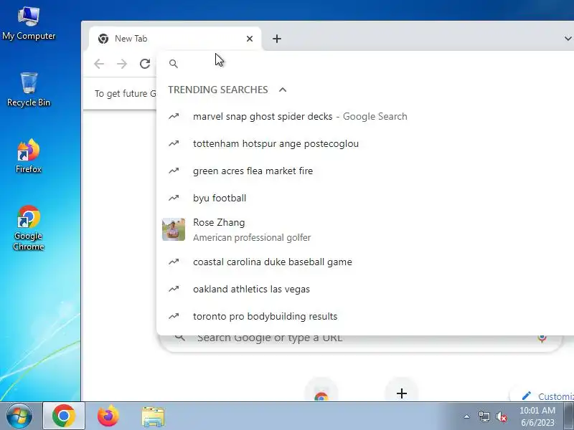This screenshot has height=430, width=574.
Task: Click trending arrow icon beside byu football
Action: (x=174, y=199)
